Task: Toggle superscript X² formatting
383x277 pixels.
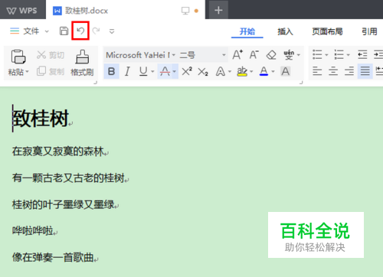Action: click(187, 71)
